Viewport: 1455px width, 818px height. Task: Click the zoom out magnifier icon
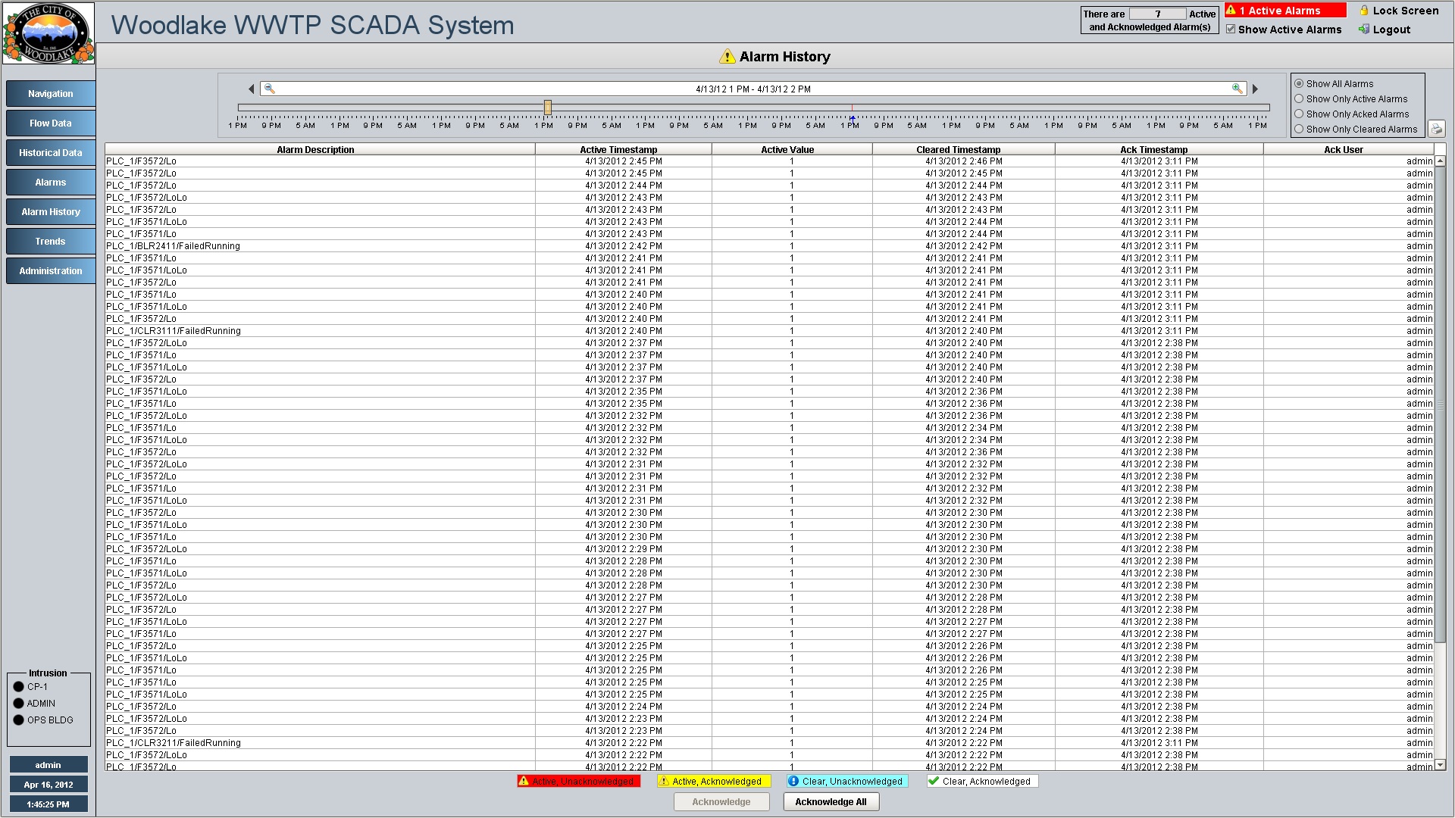tap(269, 89)
